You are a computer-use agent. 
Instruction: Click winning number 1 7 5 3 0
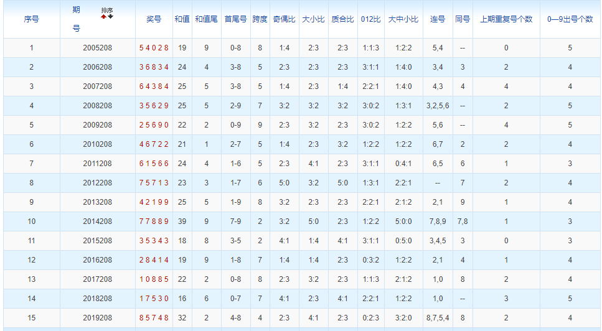pos(154,299)
